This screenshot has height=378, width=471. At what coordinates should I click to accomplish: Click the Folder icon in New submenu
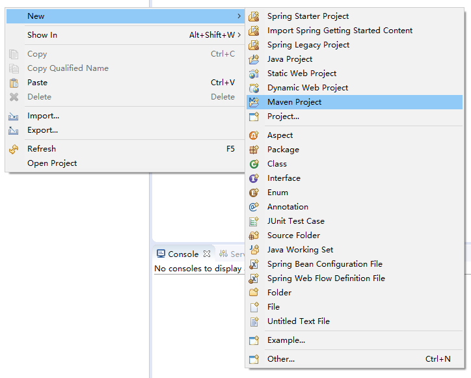pyautogui.click(x=254, y=293)
